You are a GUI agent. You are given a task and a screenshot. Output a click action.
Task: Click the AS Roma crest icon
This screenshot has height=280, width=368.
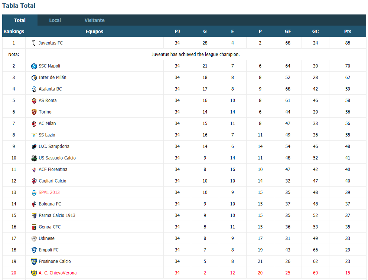pyautogui.click(x=34, y=101)
